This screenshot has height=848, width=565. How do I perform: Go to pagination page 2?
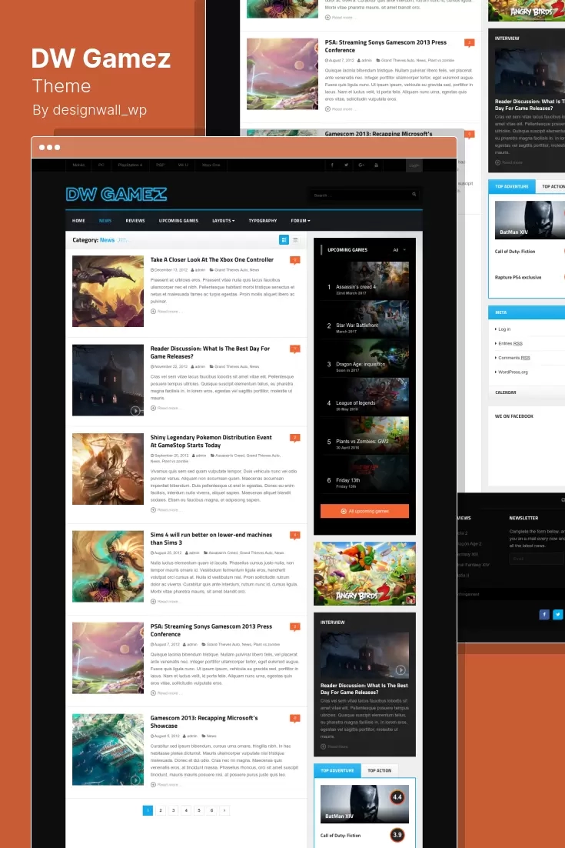[x=161, y=810]
